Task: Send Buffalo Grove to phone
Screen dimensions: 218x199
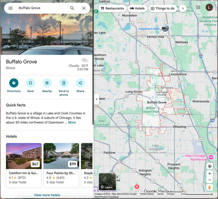Action: (x=64, y=83)
